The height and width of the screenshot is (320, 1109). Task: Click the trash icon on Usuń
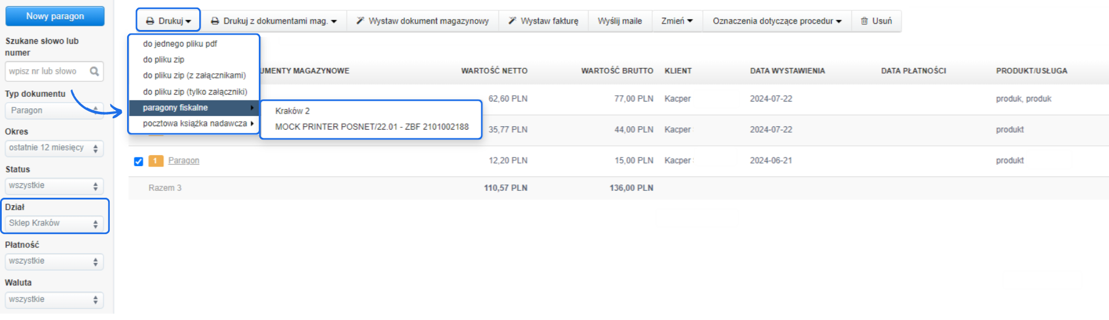(864, 21)
